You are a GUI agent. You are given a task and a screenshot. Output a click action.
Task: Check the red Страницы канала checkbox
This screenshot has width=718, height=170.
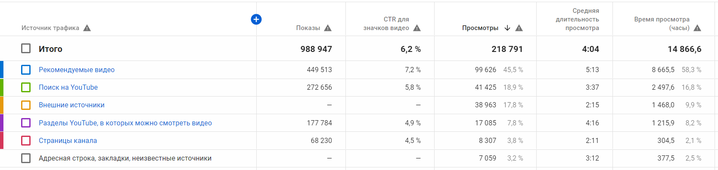26,140
